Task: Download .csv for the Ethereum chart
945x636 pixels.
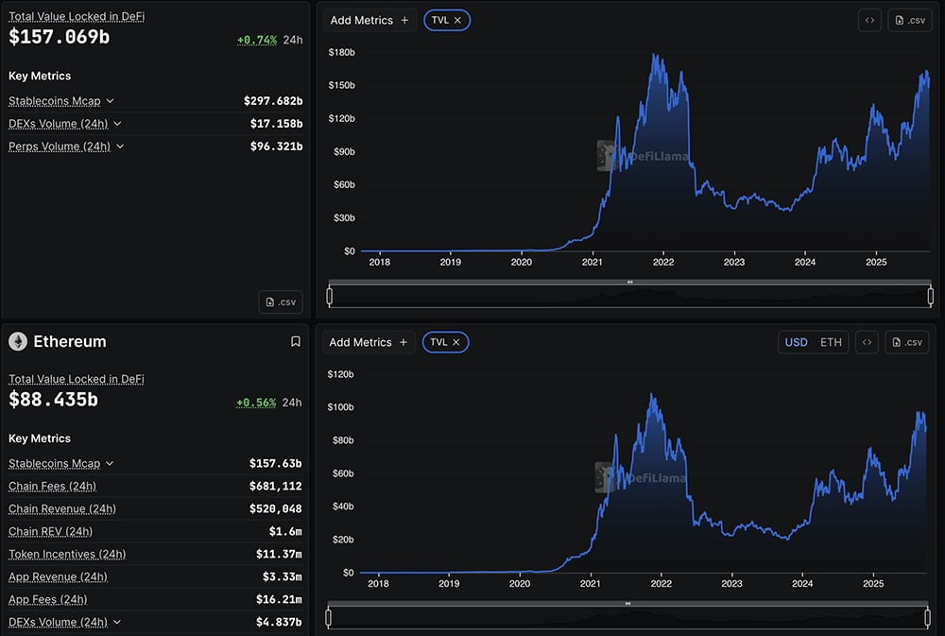Action: pos(907,342)
